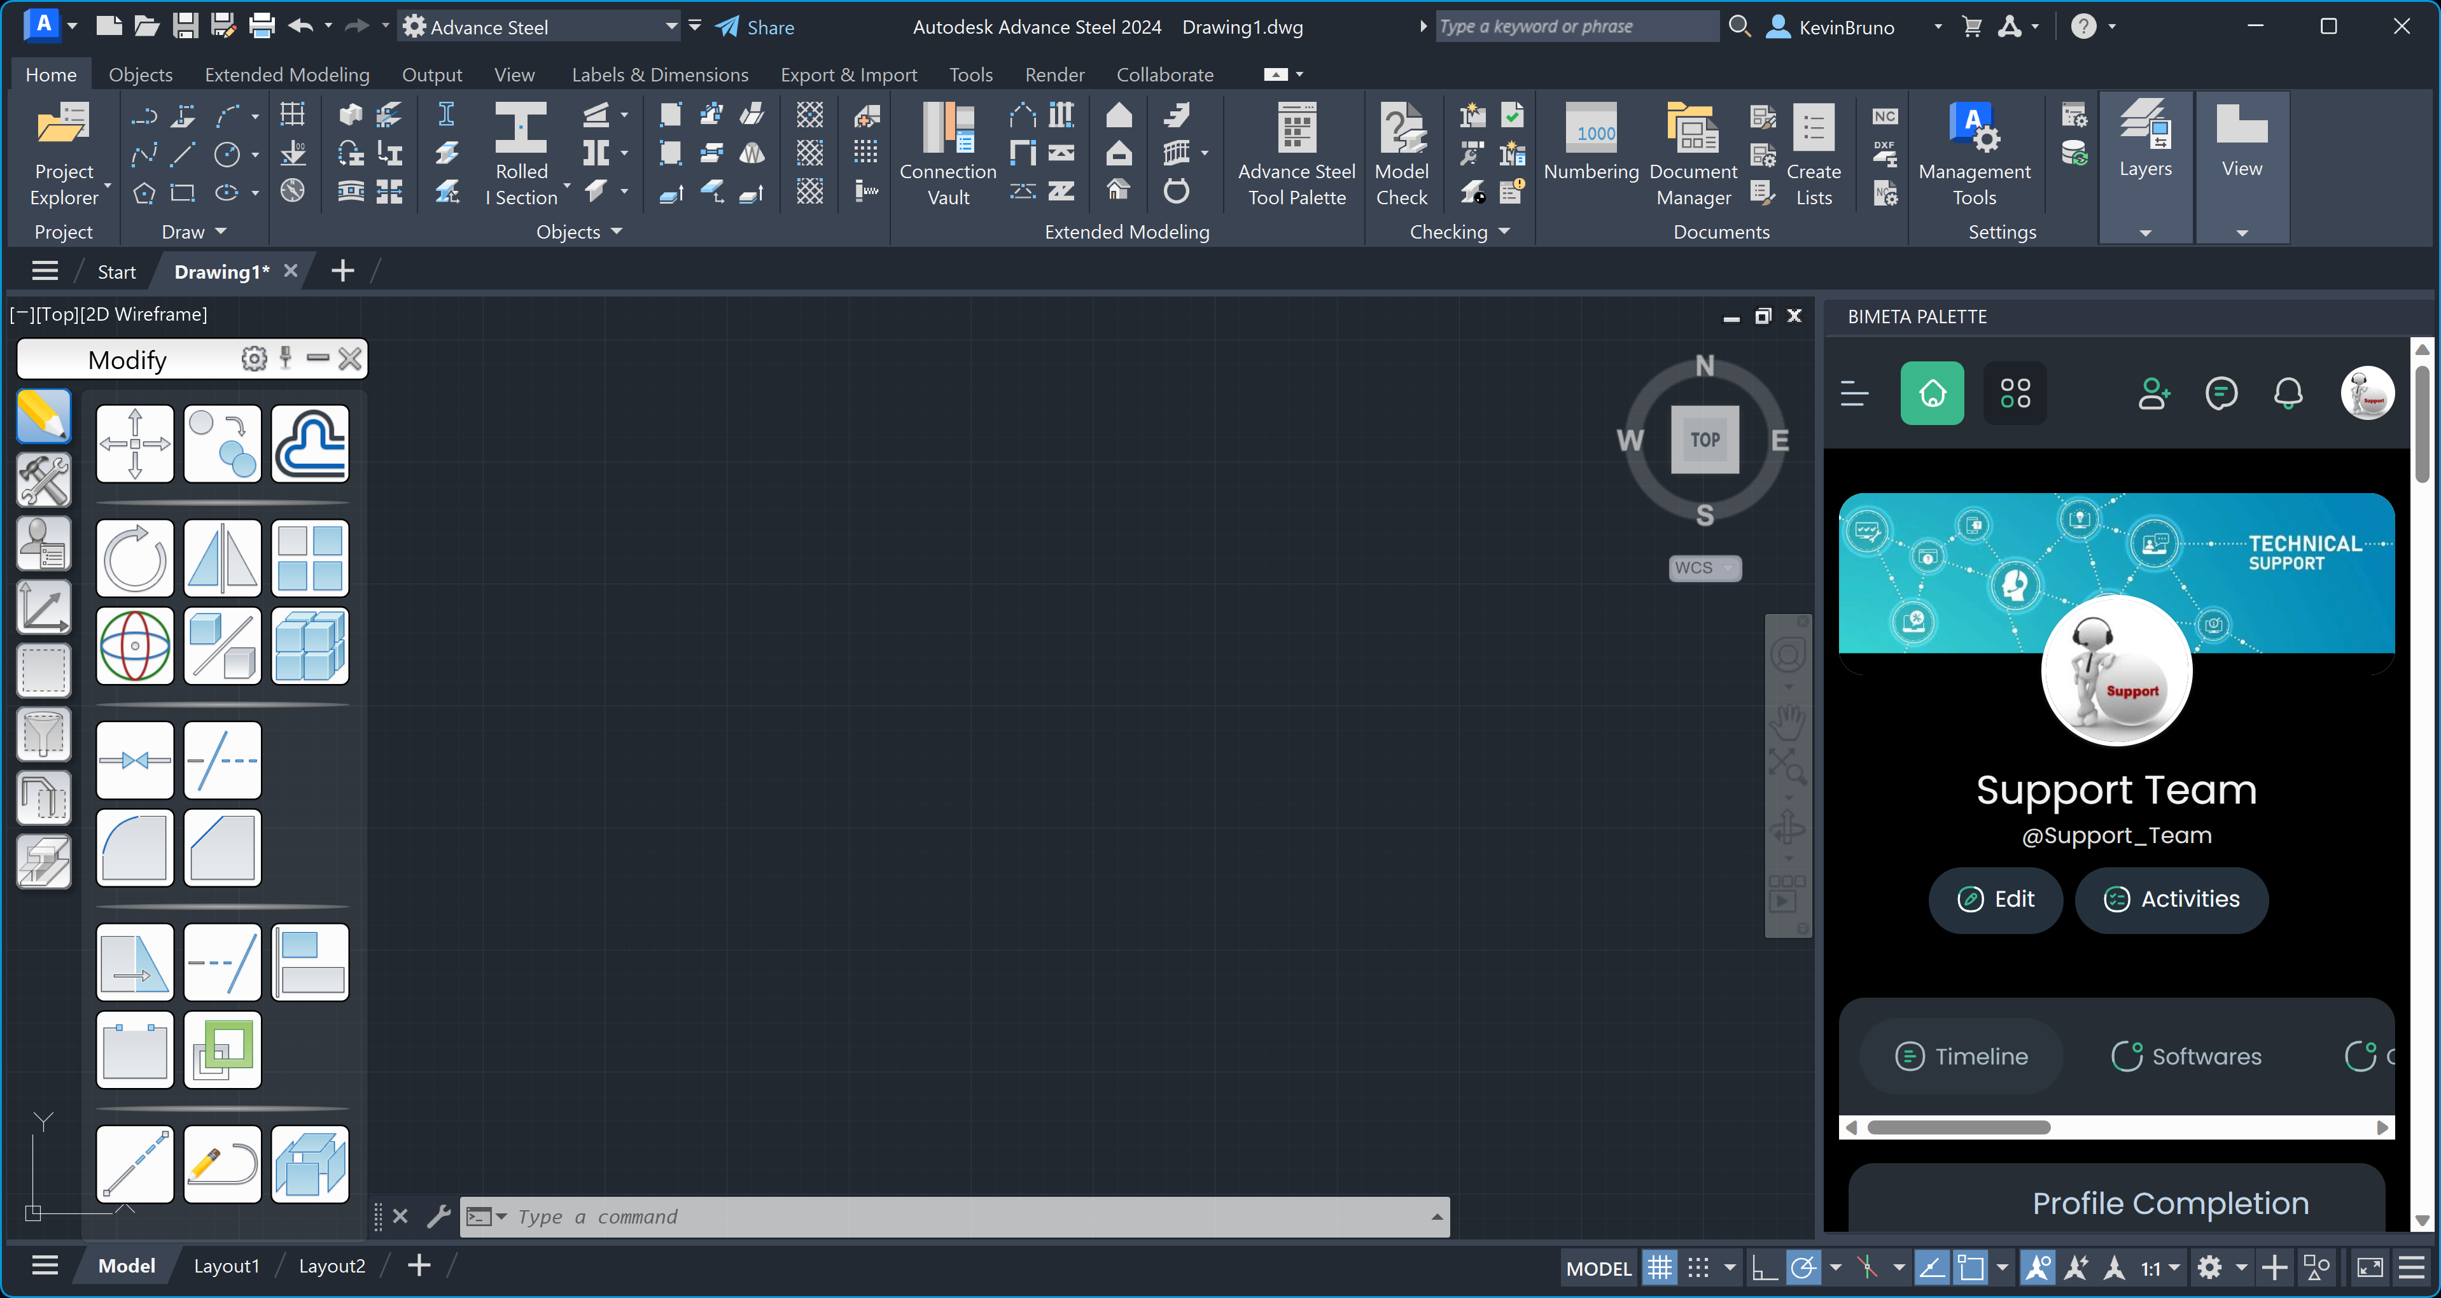Open the Modify palette settings gear
This screenshot has height=1298, width=2441.
[254, 359]
